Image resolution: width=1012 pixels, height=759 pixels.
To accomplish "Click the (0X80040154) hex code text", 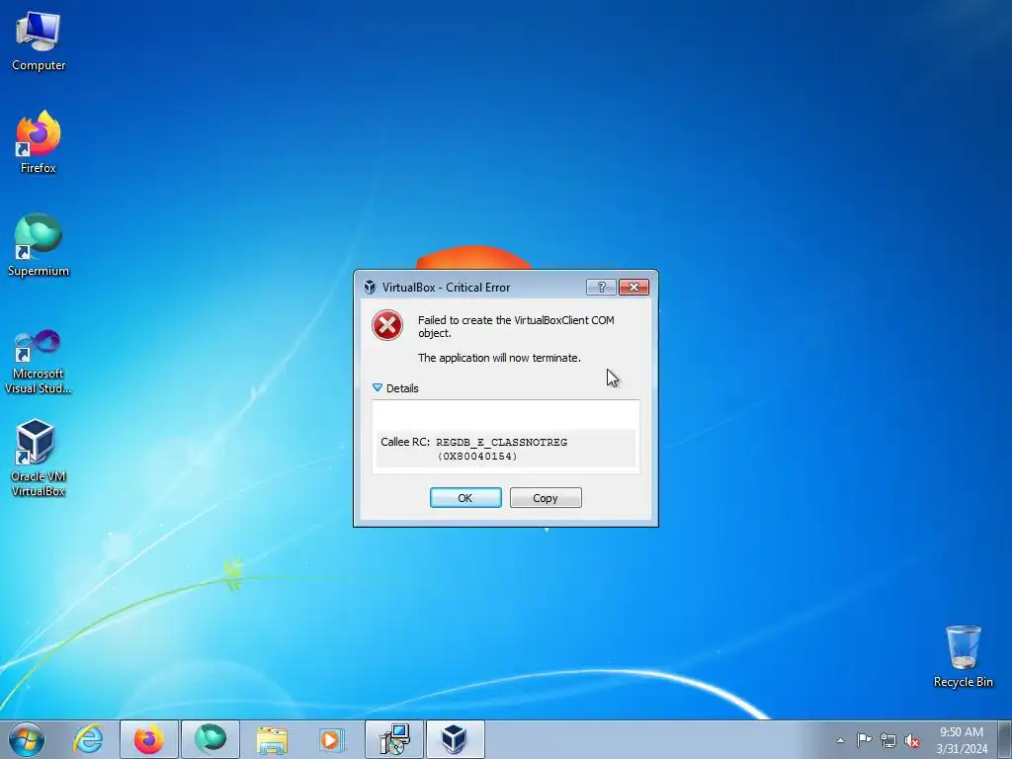I will click(477, 457).
